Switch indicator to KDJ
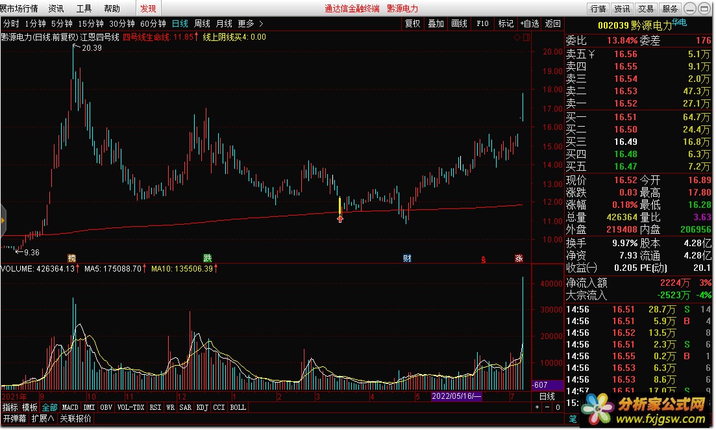716x430 pixels. pyautogui.click(x=203, y=407)
